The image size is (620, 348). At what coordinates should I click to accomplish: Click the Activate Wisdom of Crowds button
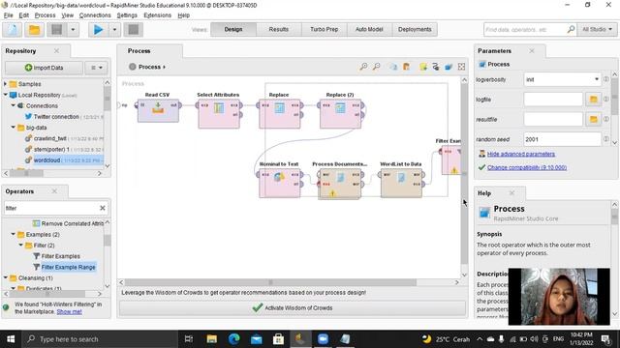[x=293, y=308]
